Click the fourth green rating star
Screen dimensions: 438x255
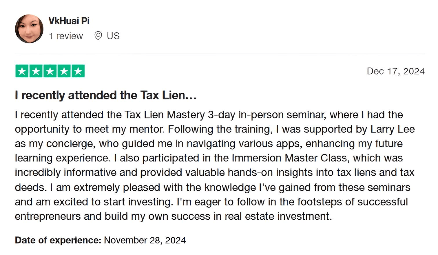pos(64,71)
